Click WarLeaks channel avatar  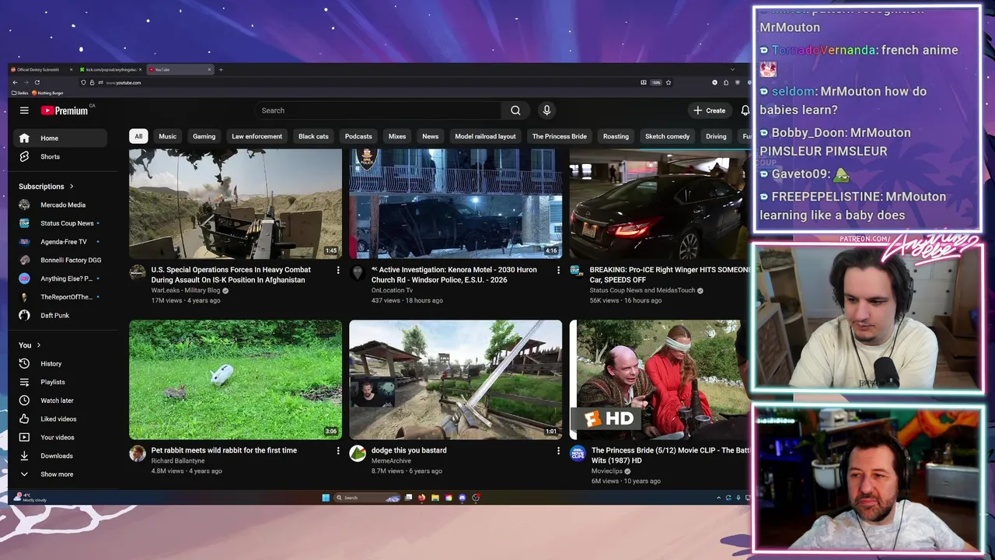(x=138, y=272)
